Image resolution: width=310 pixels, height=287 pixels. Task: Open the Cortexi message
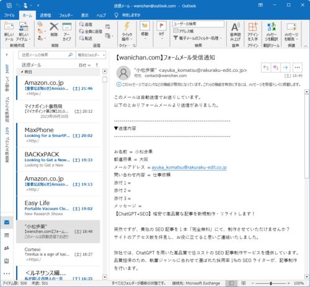tap(58, 254)
